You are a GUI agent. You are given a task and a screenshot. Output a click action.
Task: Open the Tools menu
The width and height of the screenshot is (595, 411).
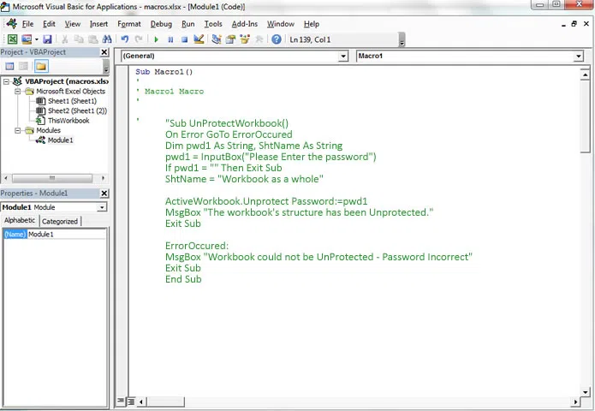click(x=213, y=24)
